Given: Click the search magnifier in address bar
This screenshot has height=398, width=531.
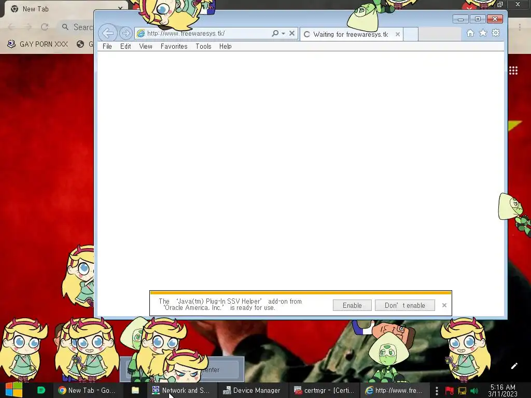Looking at the screenshot, I should 275,33.
